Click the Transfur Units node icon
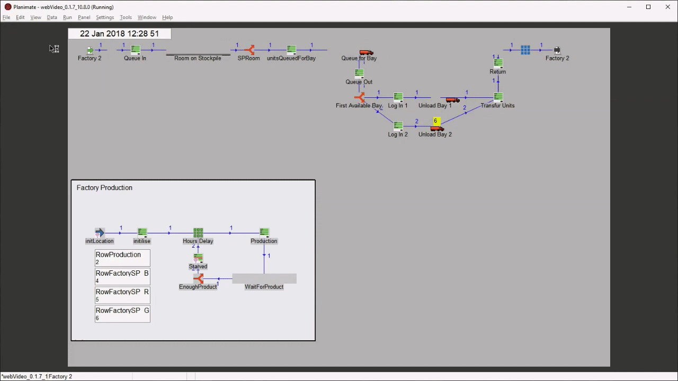Image resolution: width=678 pixels, height=381 pixels. pyautogui.click(x=498, y=97)
